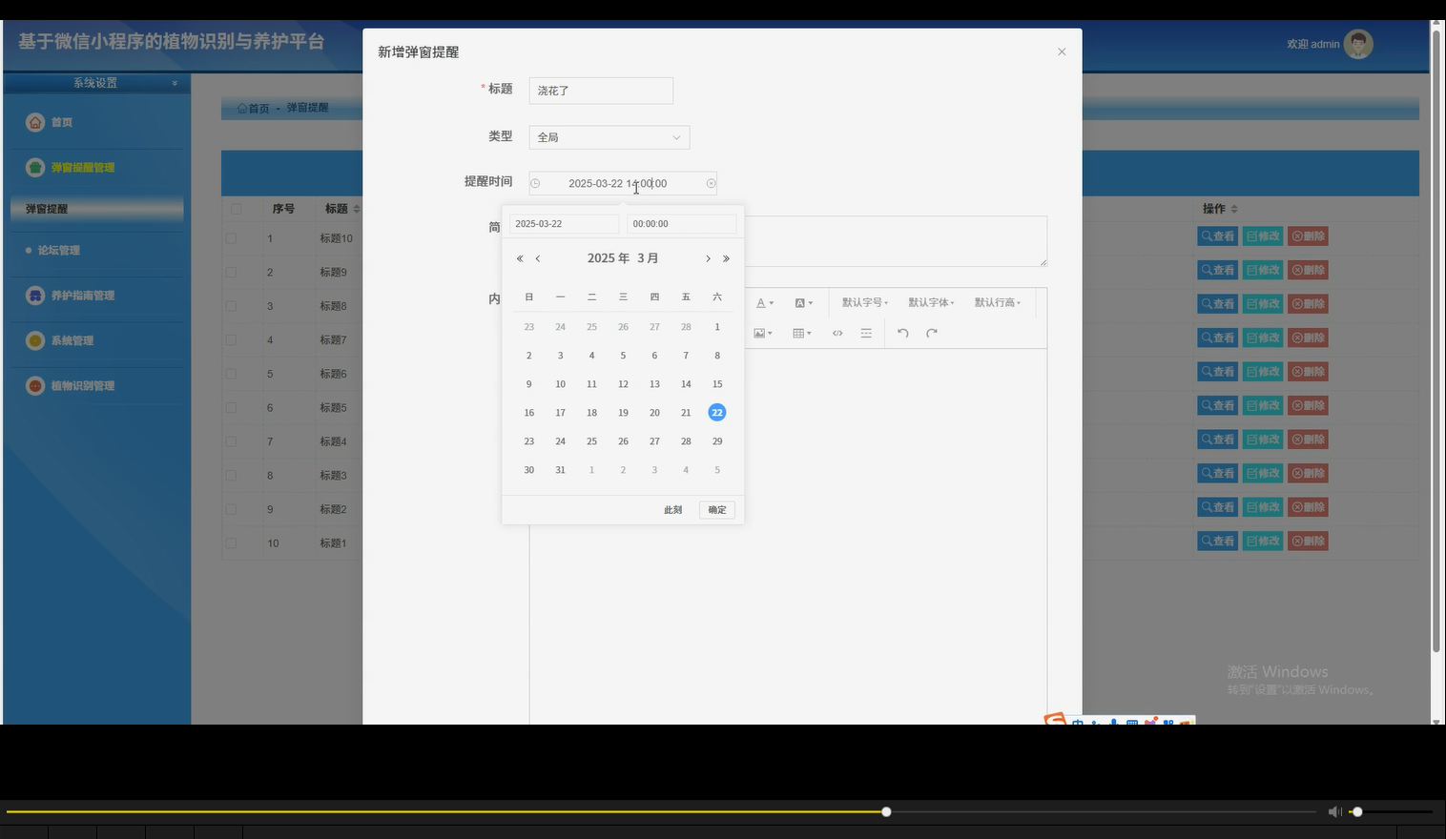
Task: Open the 类型 dropdown showing 全局
Action: pyautogui.click(x=608, y=136)
